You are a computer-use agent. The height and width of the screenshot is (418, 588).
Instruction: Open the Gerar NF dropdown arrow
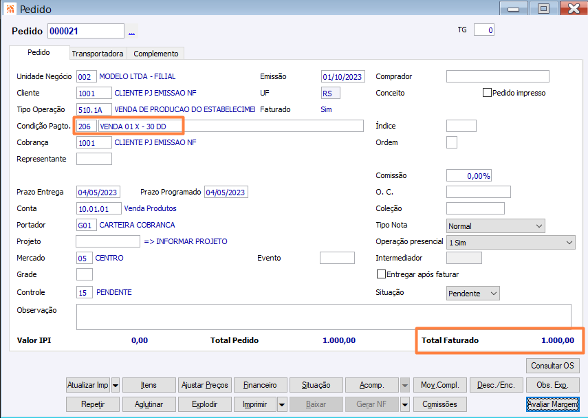(x=405, y=404)
